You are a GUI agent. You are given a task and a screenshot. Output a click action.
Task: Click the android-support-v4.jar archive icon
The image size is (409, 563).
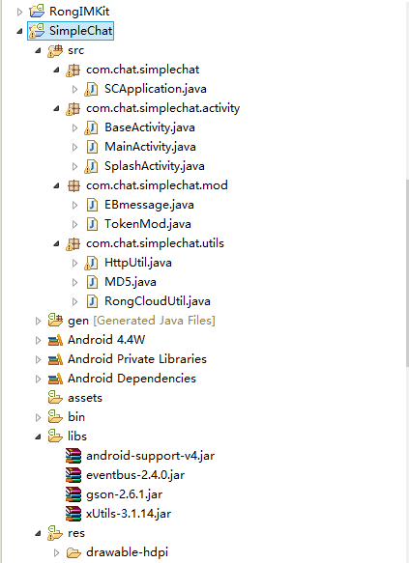tap(73, 456)
